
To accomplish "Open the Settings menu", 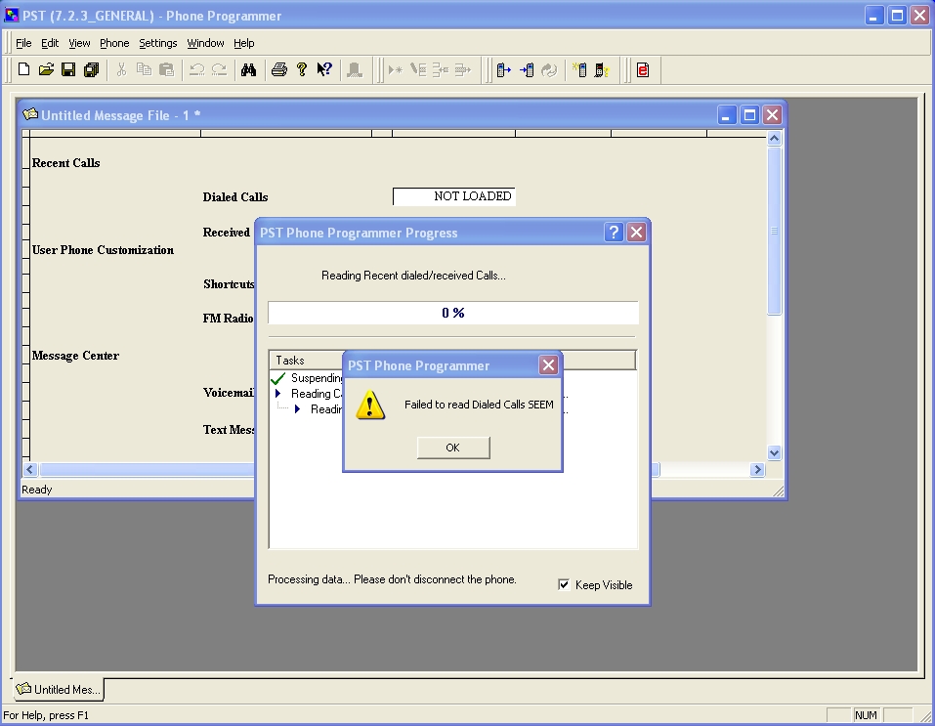I will (x=158, y=43).
